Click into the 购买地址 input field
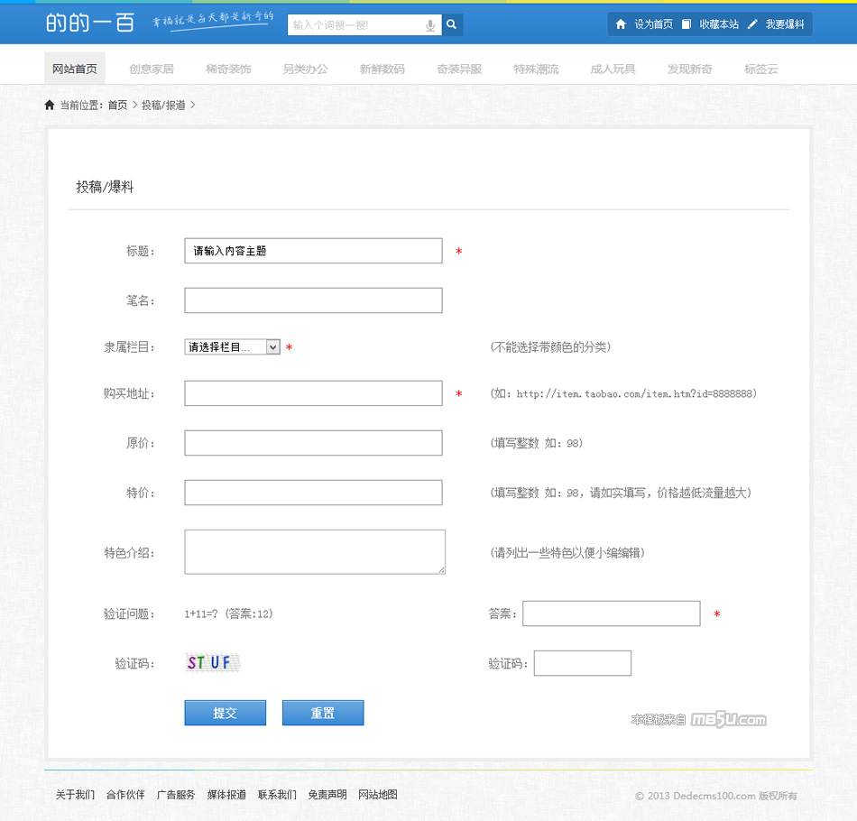Viewport: 857px width, 821px height. click(x=313, y=393)
